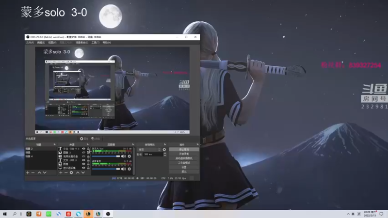The width and height of the screenshot is (388, 218).
Task: Open source filters button above docks
Action: (x=96, y=139)
